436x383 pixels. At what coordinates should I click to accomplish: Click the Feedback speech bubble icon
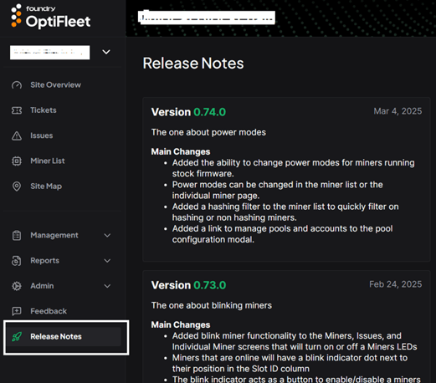(17, 311)
